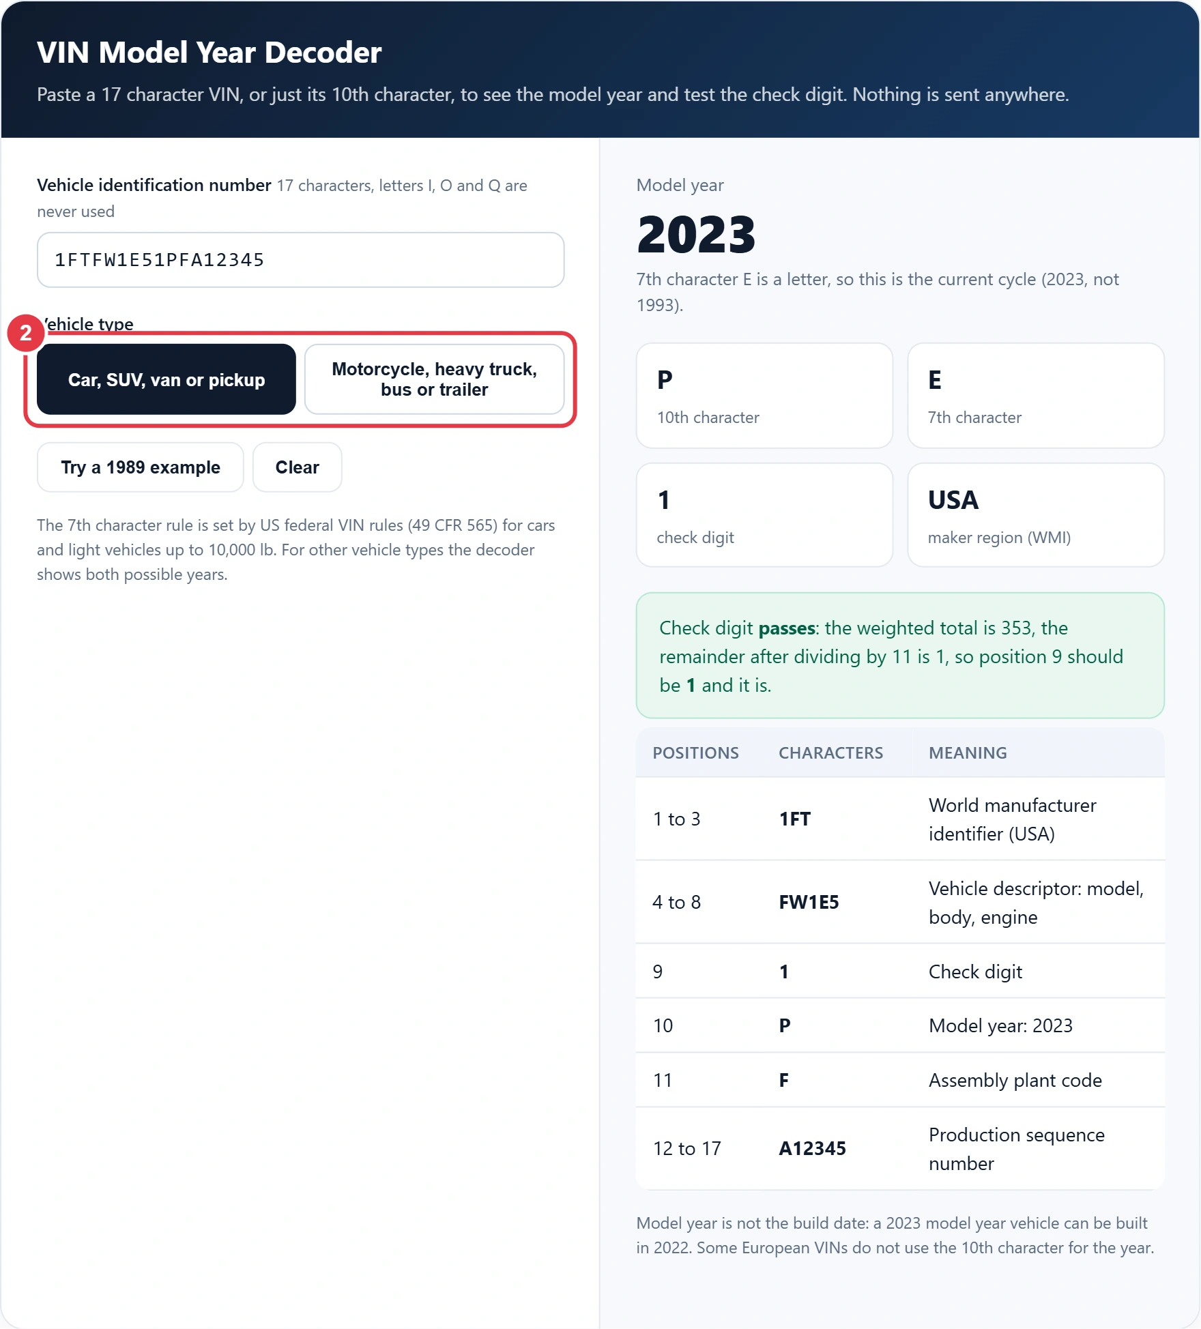Click the large 2023 model year result

tap(696, 234)
